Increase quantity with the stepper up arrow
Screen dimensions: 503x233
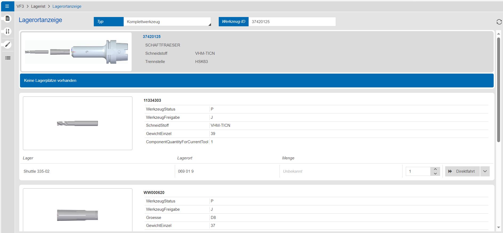point(435,169)
